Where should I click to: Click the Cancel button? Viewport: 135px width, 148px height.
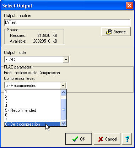tap(107, 139)
